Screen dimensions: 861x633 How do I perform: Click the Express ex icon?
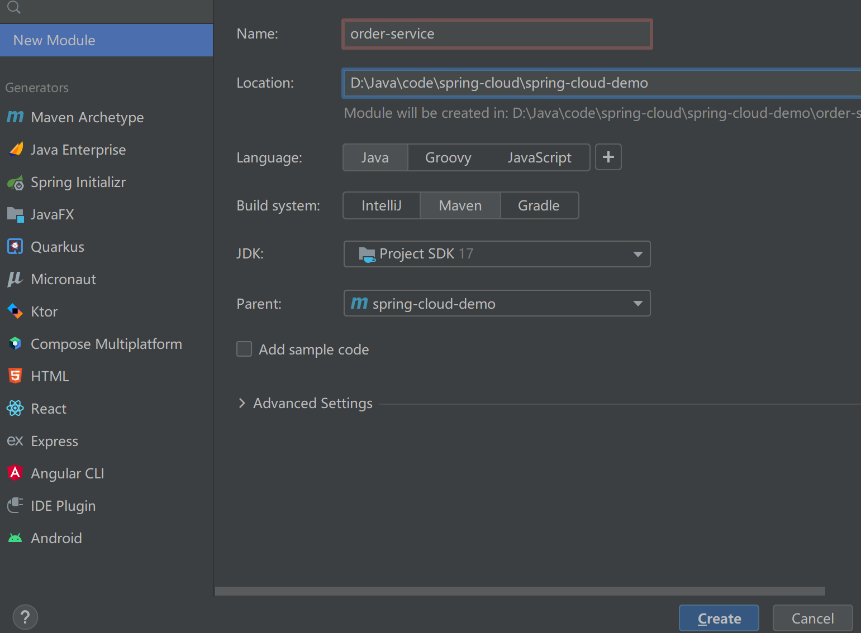15,440
